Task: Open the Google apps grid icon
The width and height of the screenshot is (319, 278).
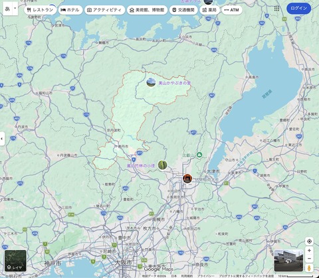Action: pos(276,9)
